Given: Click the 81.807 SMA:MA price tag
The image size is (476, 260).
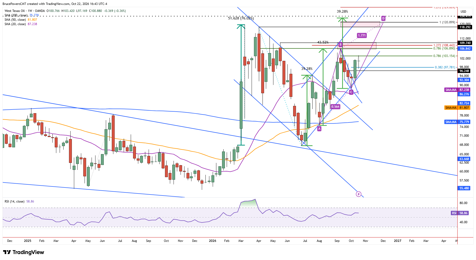Looking at the screenshot, I should pos(457,108).
